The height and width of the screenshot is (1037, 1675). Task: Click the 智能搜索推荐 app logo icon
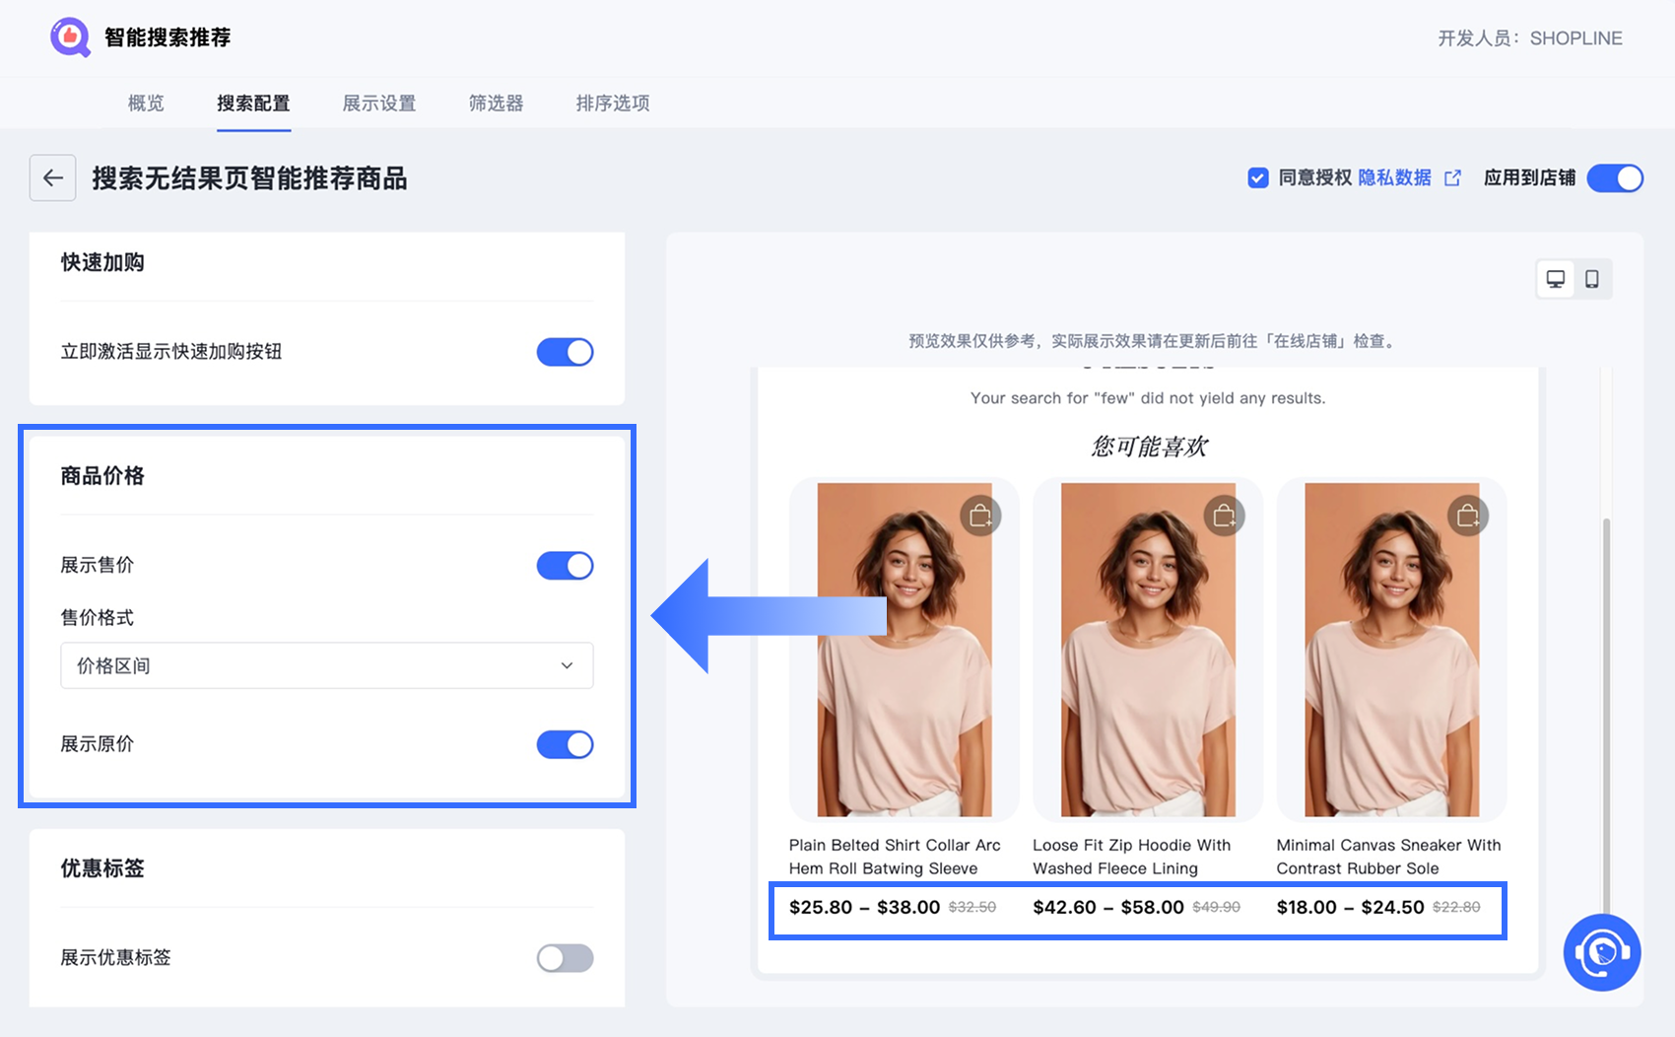click(x=70, y=37)
